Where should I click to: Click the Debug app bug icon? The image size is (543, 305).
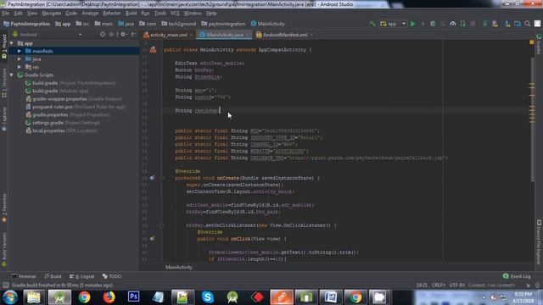[x=433, y=24]
